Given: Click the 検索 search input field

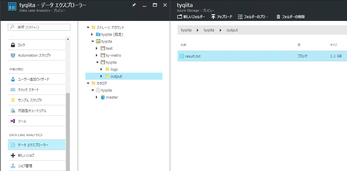Looking at the screenshot, I should [x=39, y=27].
